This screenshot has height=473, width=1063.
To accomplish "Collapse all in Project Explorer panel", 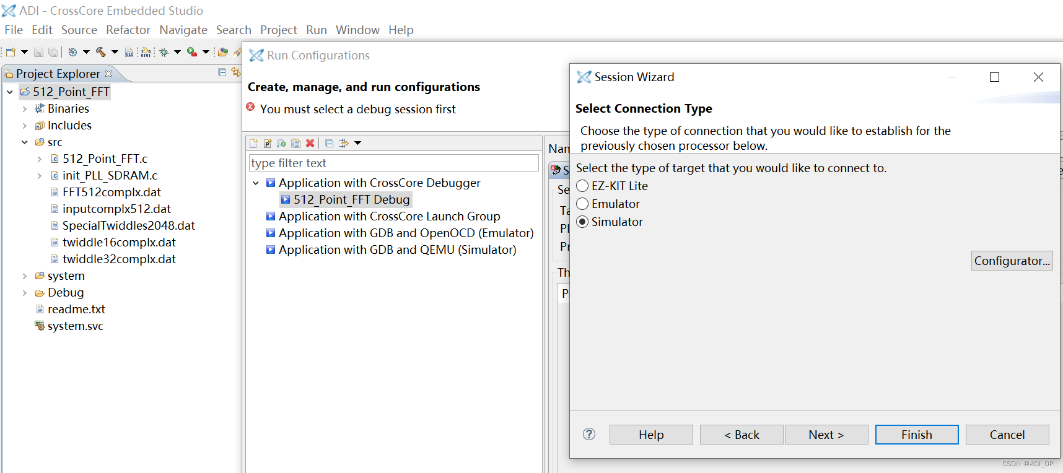I will (222, 72).
